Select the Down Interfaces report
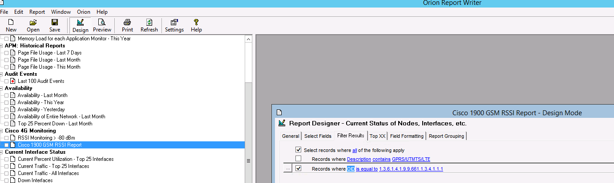Screen dimensions: 614x183 point(35,180)
